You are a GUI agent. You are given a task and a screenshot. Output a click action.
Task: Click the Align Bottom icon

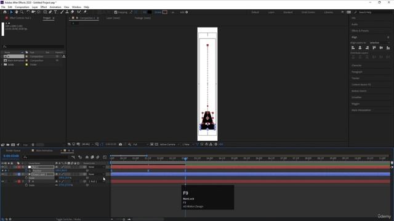click(x=388, y=48)
